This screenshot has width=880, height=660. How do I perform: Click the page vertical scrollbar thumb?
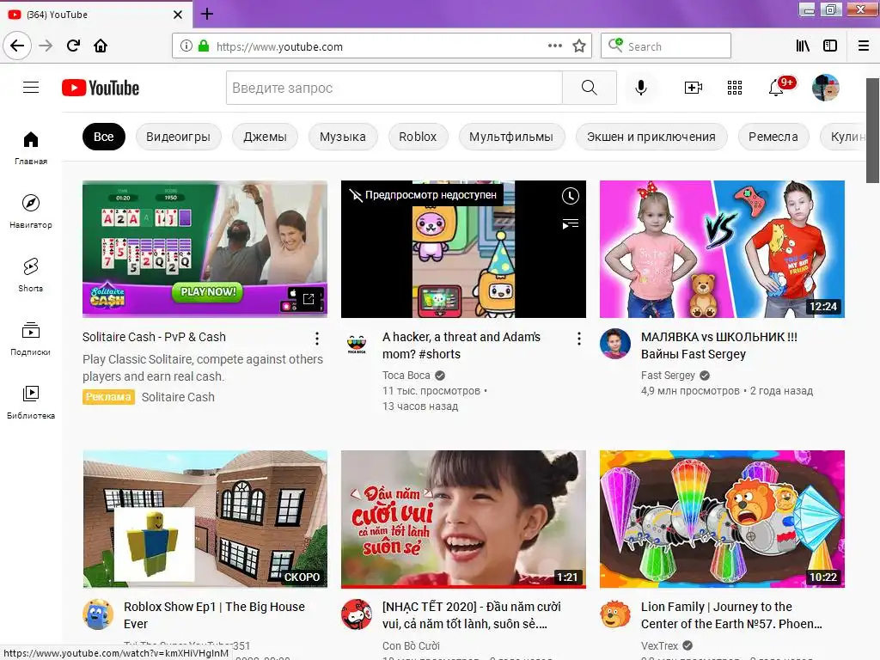872,131
